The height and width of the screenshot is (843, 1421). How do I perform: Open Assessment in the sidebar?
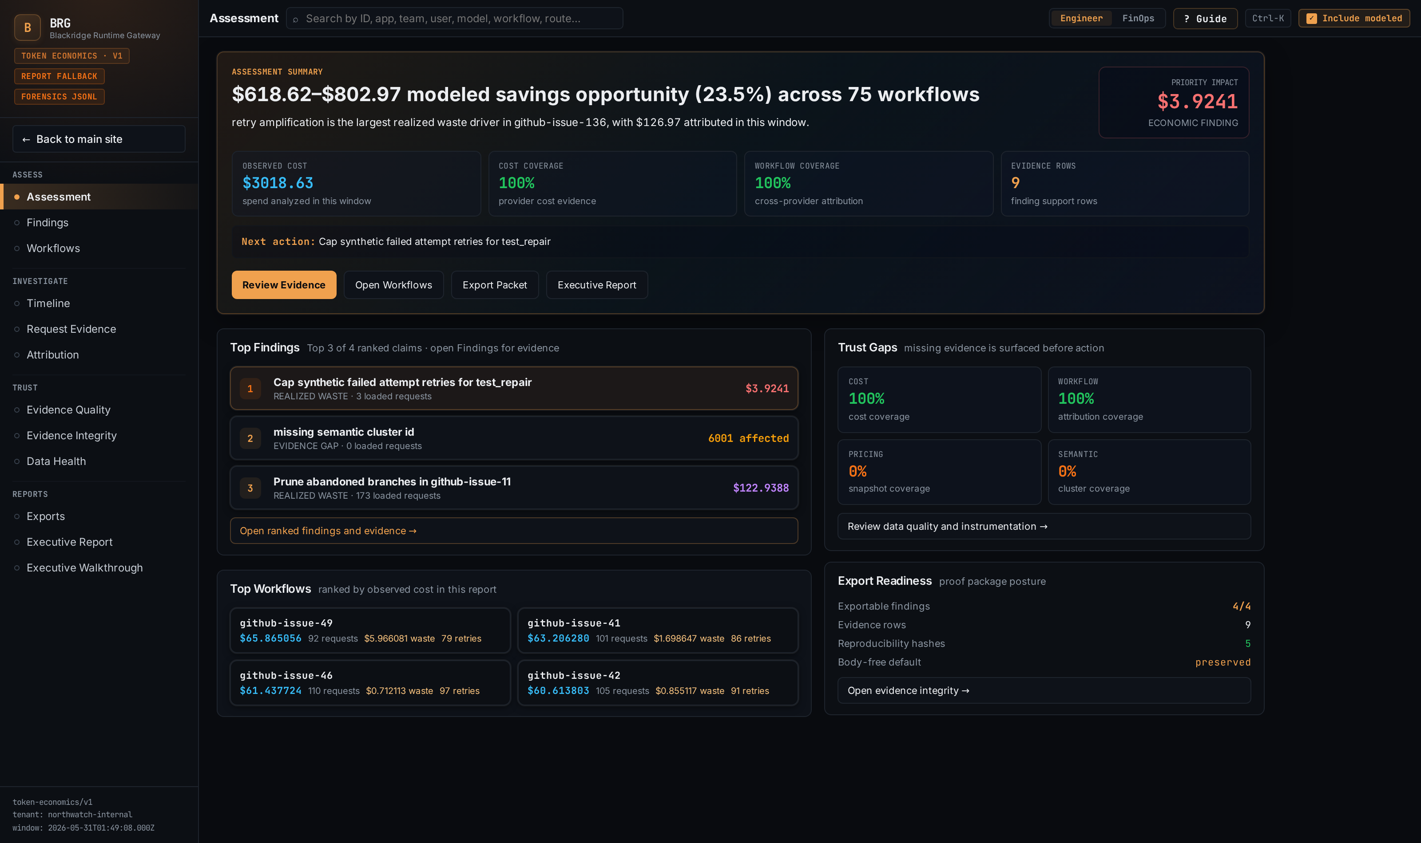(x=99, y=197)
